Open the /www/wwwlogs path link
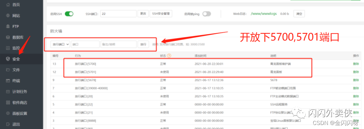The height and width of the screenshot is (129, 364). click(264, 14)
